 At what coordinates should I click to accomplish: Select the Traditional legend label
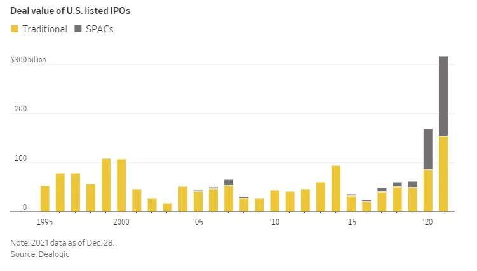pos(44,29)
